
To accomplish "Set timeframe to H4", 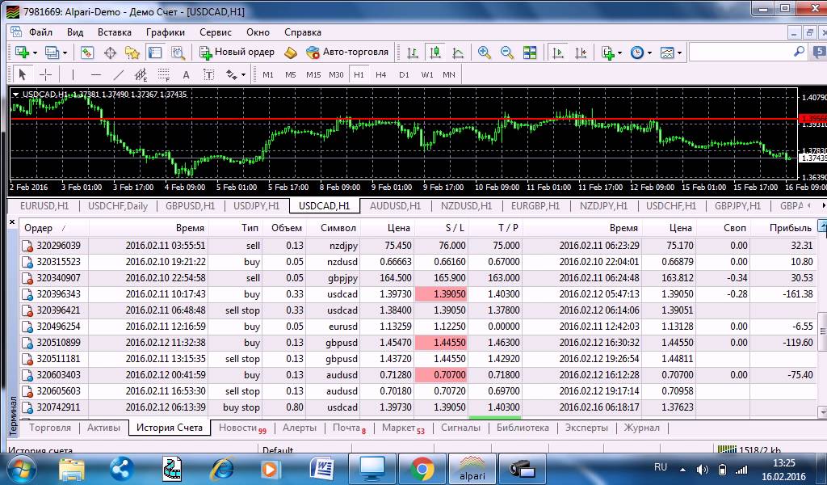I will 381,75.
